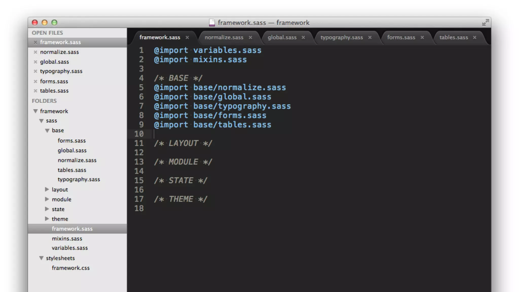Close the typography.sass tab with its X

click(x=370, y=38)
